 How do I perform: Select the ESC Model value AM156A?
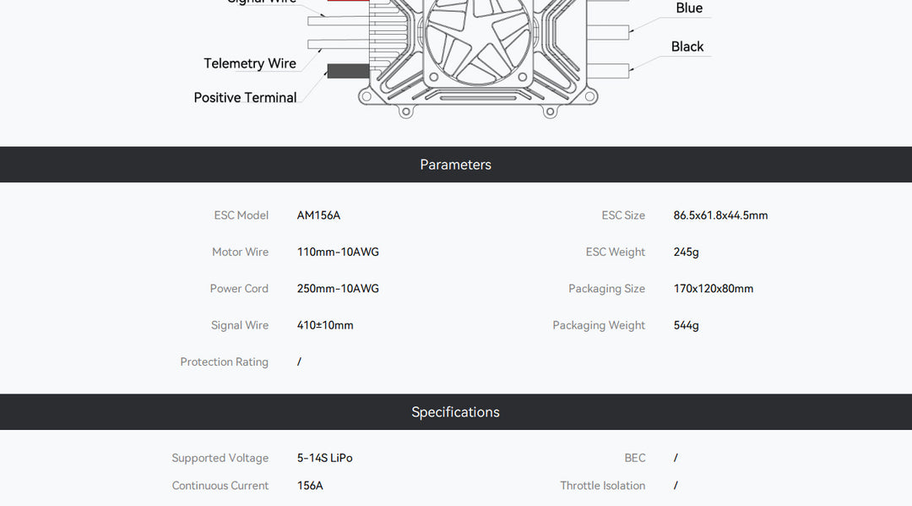318,215
